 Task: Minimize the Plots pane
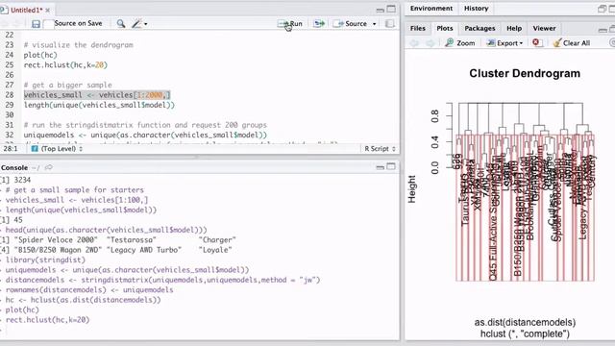pyautogui.click(x=603, y=30)
